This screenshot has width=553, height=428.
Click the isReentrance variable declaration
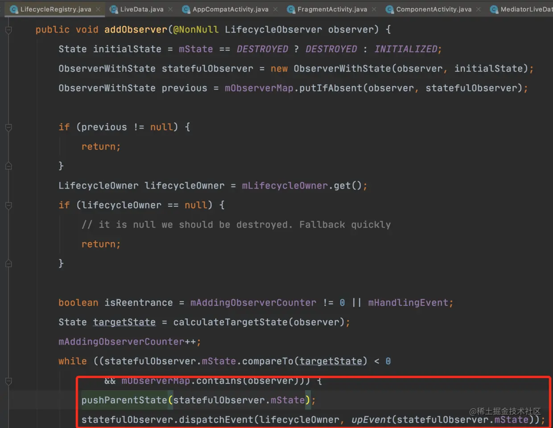pyautogui.click(x=138, y=303)
